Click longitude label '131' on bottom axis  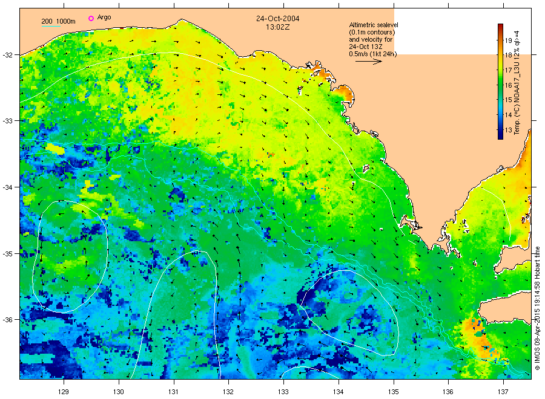[173, 392]
